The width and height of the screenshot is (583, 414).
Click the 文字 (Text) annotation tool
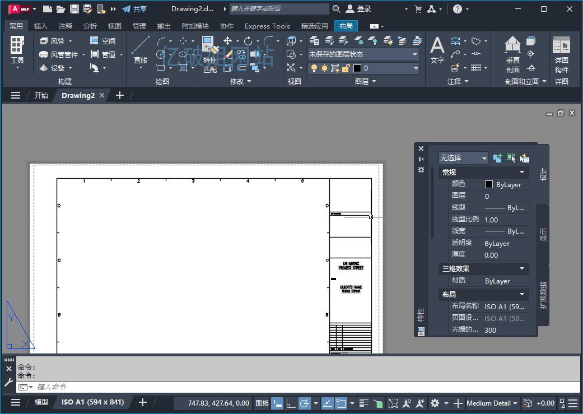tap(437, 50)
